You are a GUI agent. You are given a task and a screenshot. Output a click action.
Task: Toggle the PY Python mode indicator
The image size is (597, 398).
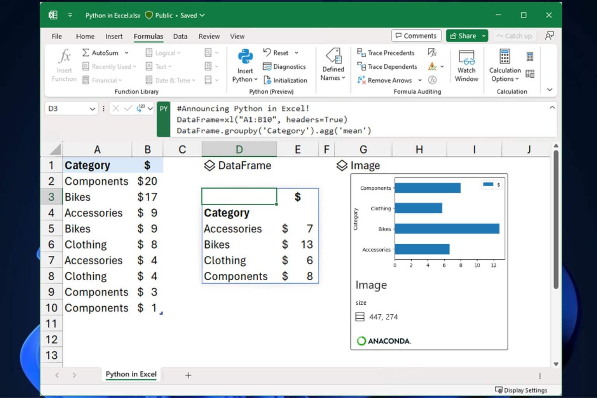(164, 109)
